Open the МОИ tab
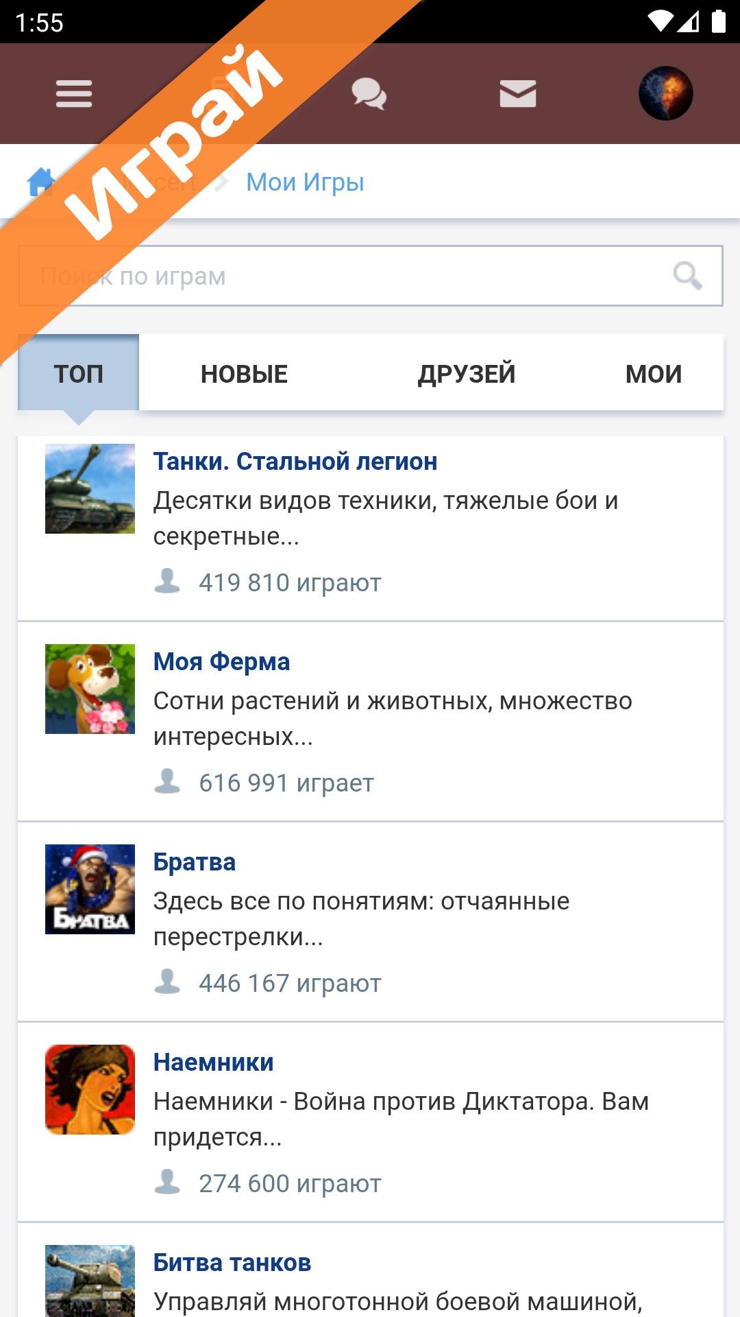 pos(653,374)
